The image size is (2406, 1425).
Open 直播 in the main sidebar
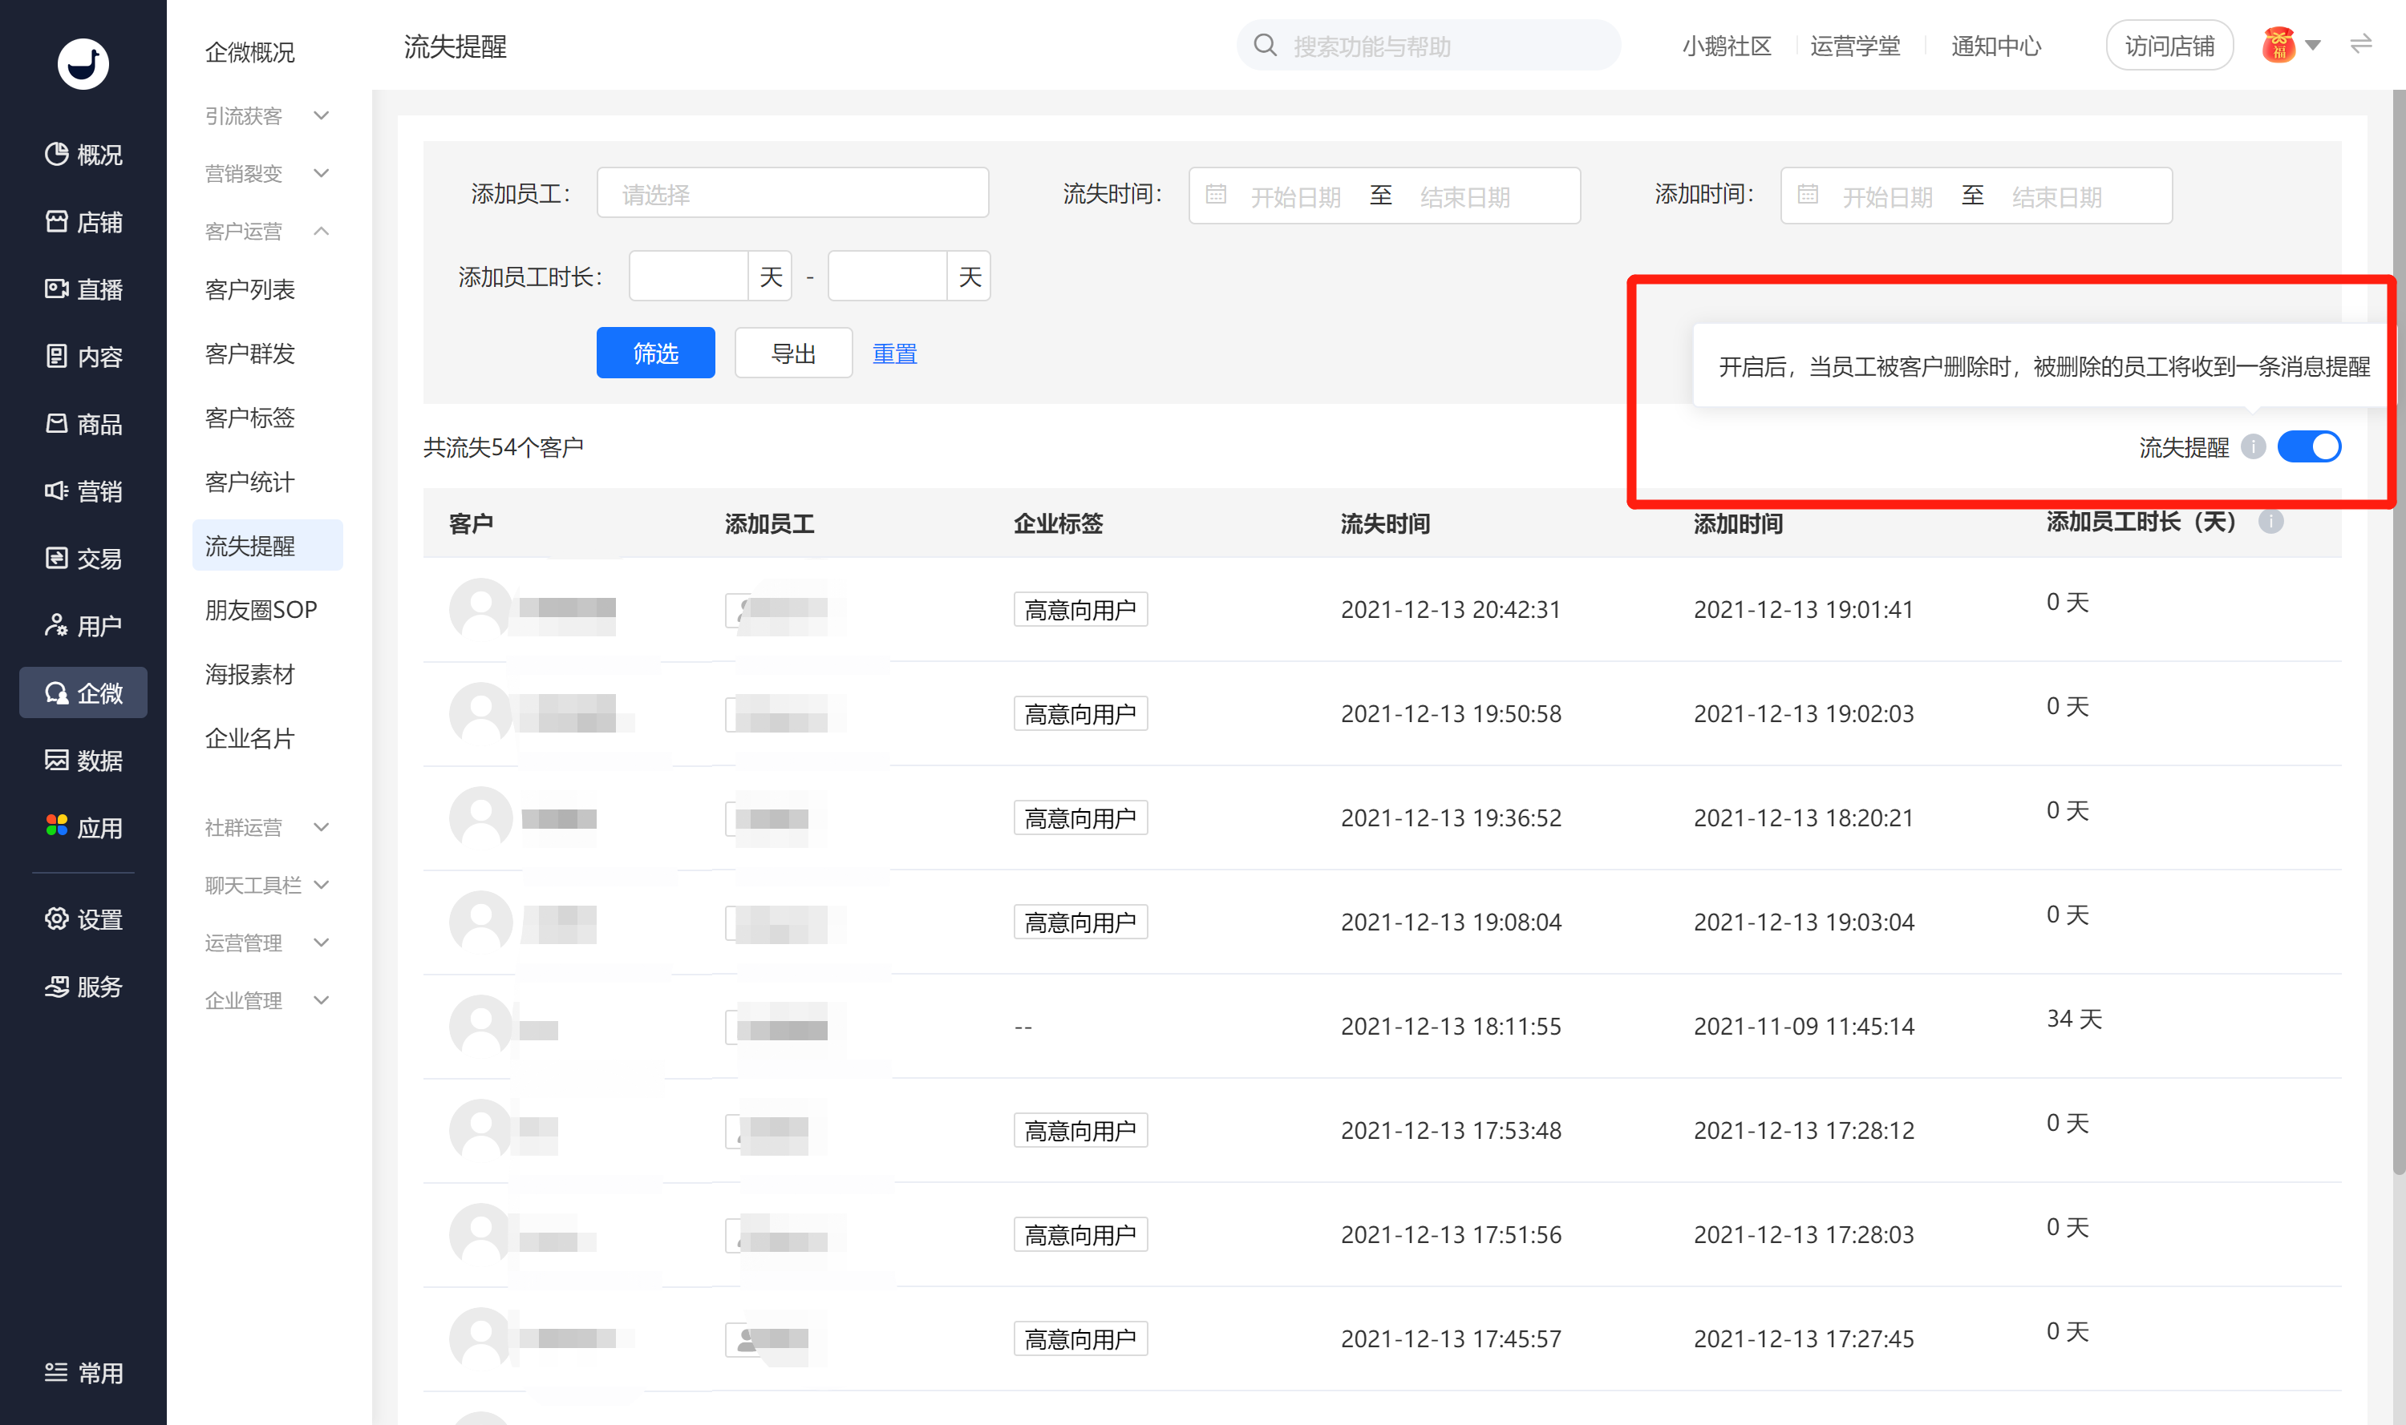click(x=83, y=289)
